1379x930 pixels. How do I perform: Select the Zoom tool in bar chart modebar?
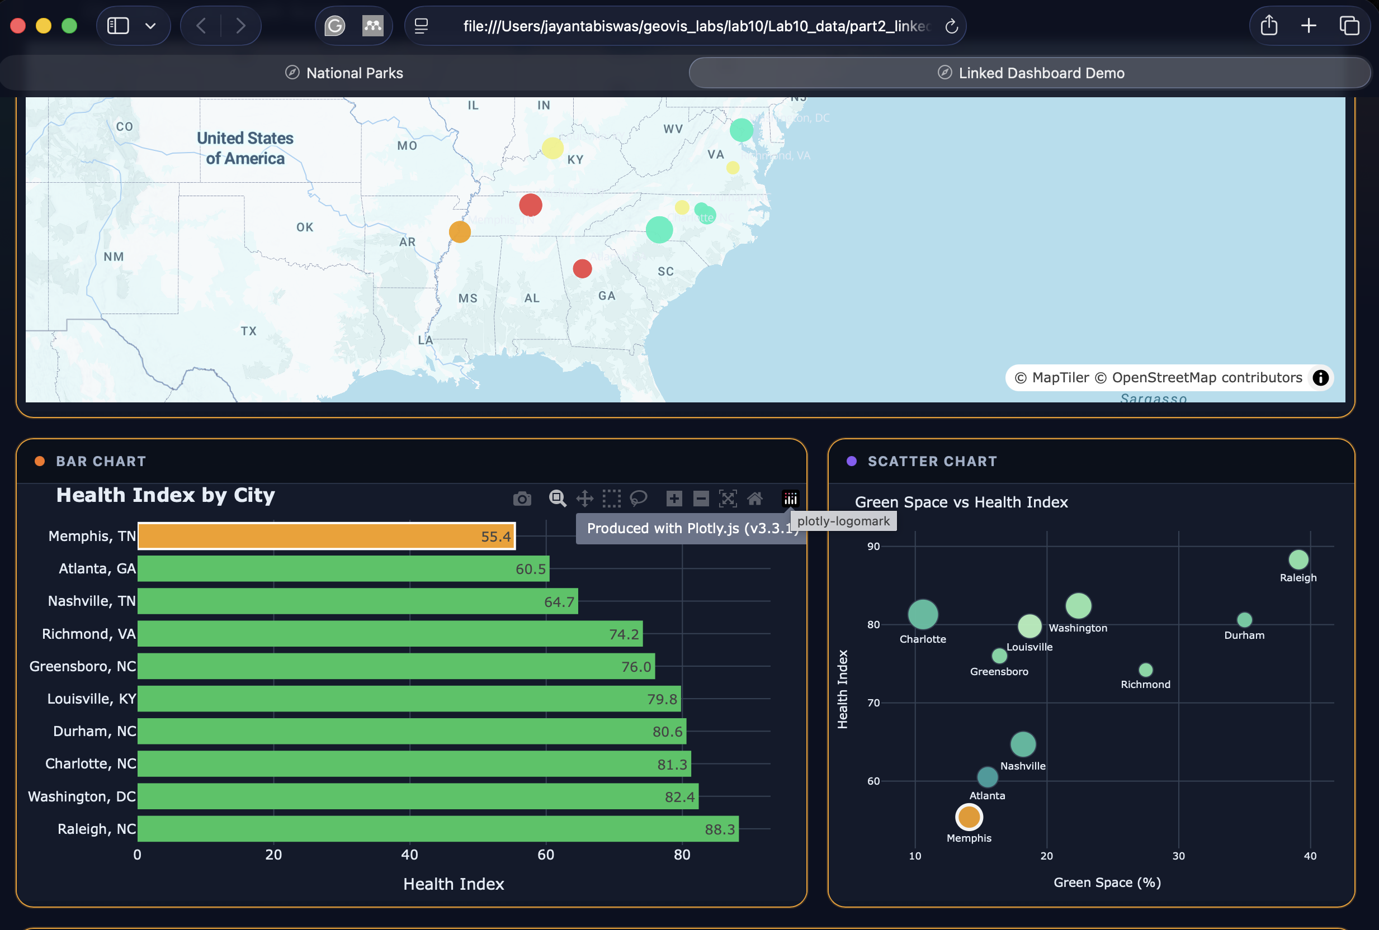point(557,499)
